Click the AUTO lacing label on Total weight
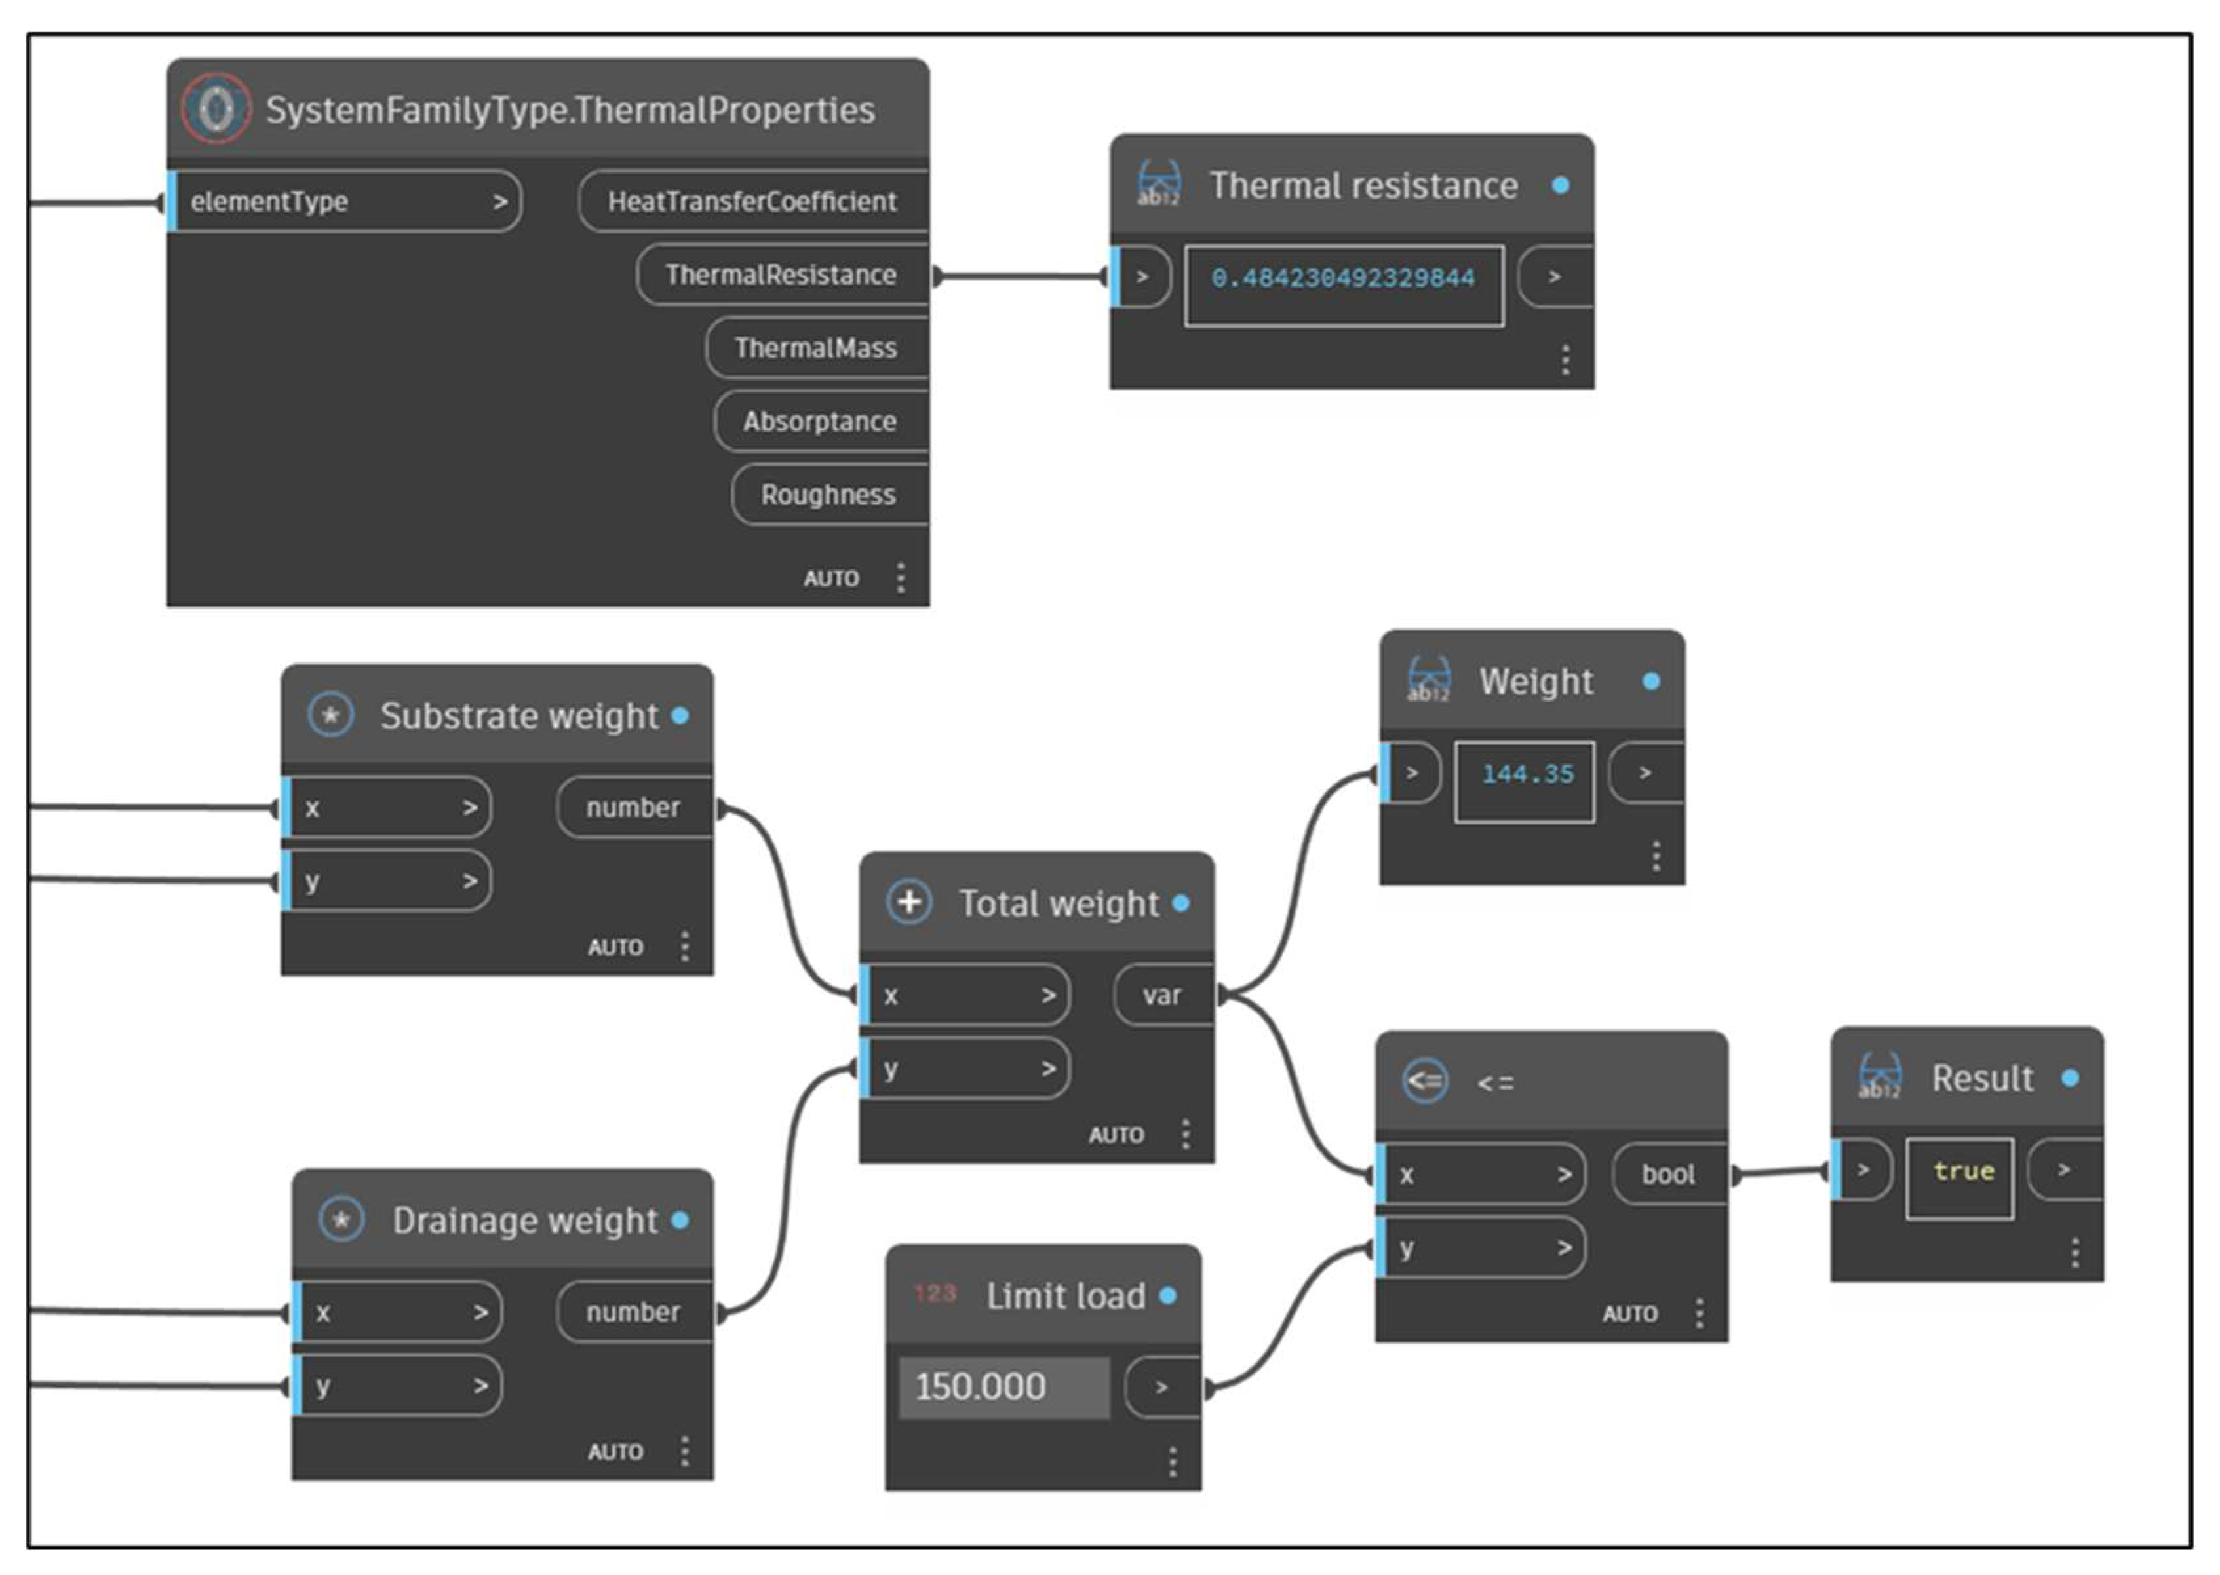 click(1116, 1135)
